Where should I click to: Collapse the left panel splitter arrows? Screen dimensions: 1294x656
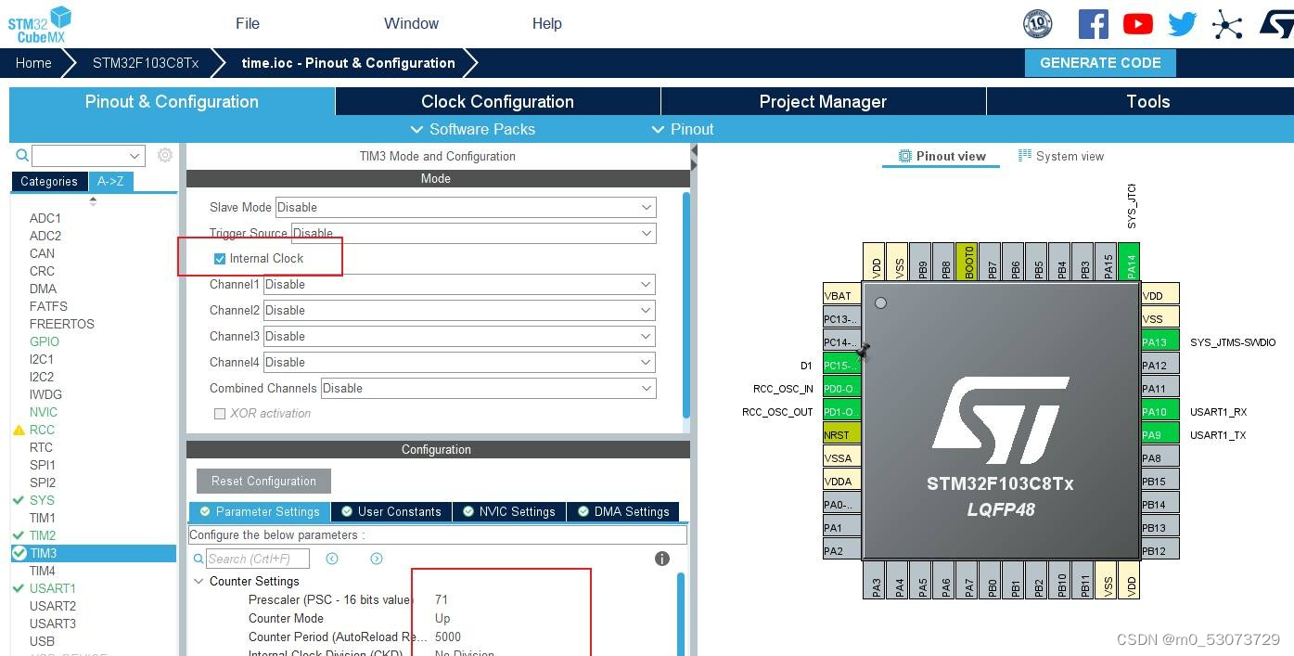point(694,159)
